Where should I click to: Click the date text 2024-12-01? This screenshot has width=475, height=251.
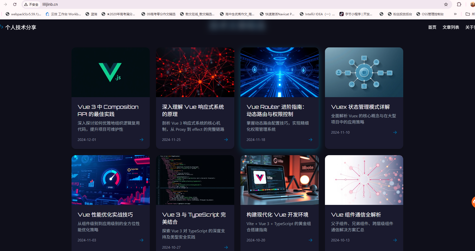click(x=87, y=140)
